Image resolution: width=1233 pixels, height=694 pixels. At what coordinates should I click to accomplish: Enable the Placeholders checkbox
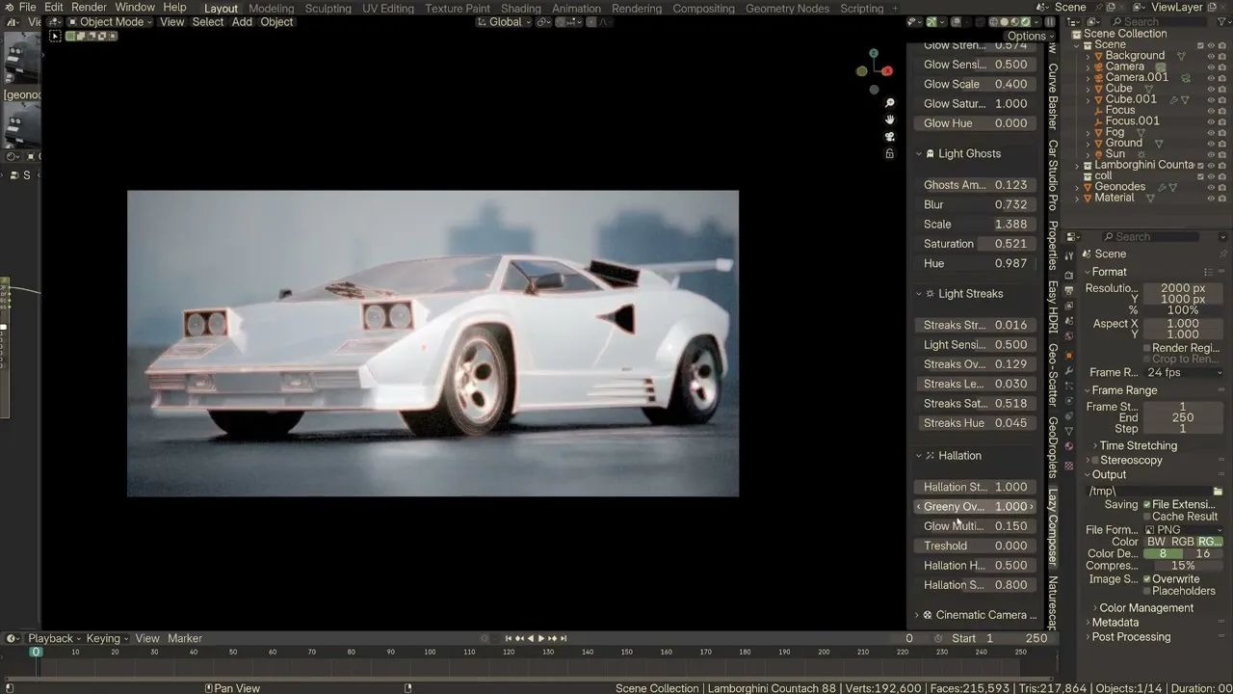click(1146, 591)
